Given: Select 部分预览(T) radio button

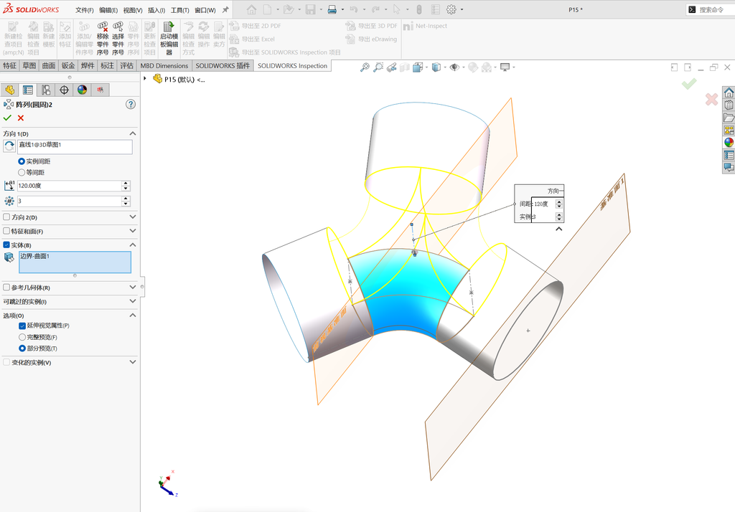Looking at the screenshot, I should [22, 349].
